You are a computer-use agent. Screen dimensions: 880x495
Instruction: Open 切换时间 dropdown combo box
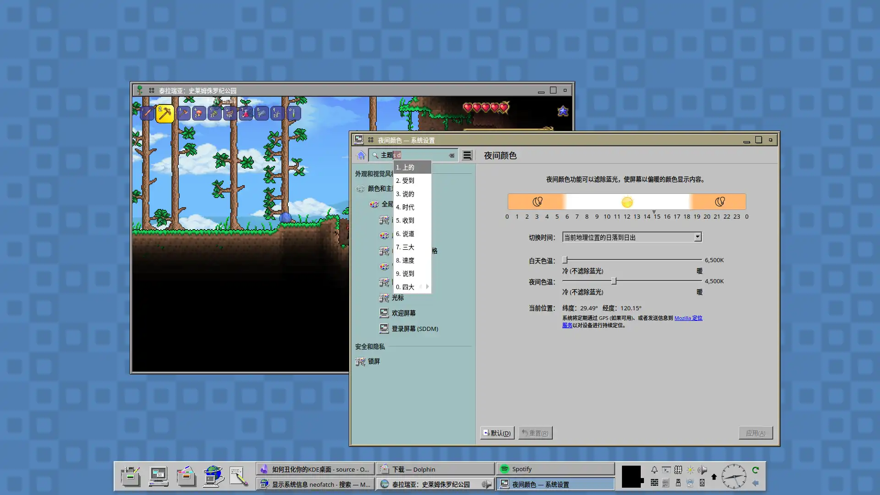(632, 237)
